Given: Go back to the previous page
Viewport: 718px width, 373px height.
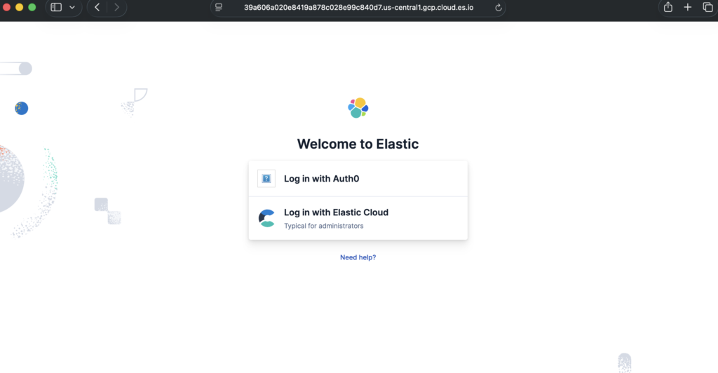Looking at the screenshot, I should (97, 7).
